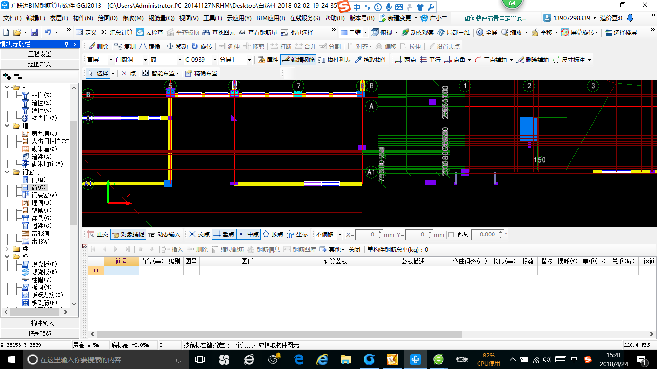The width and height of the screenshot is (657, 369).
Task: Toggle 顶点 vertex snap
Action: (x=273, y=234)
